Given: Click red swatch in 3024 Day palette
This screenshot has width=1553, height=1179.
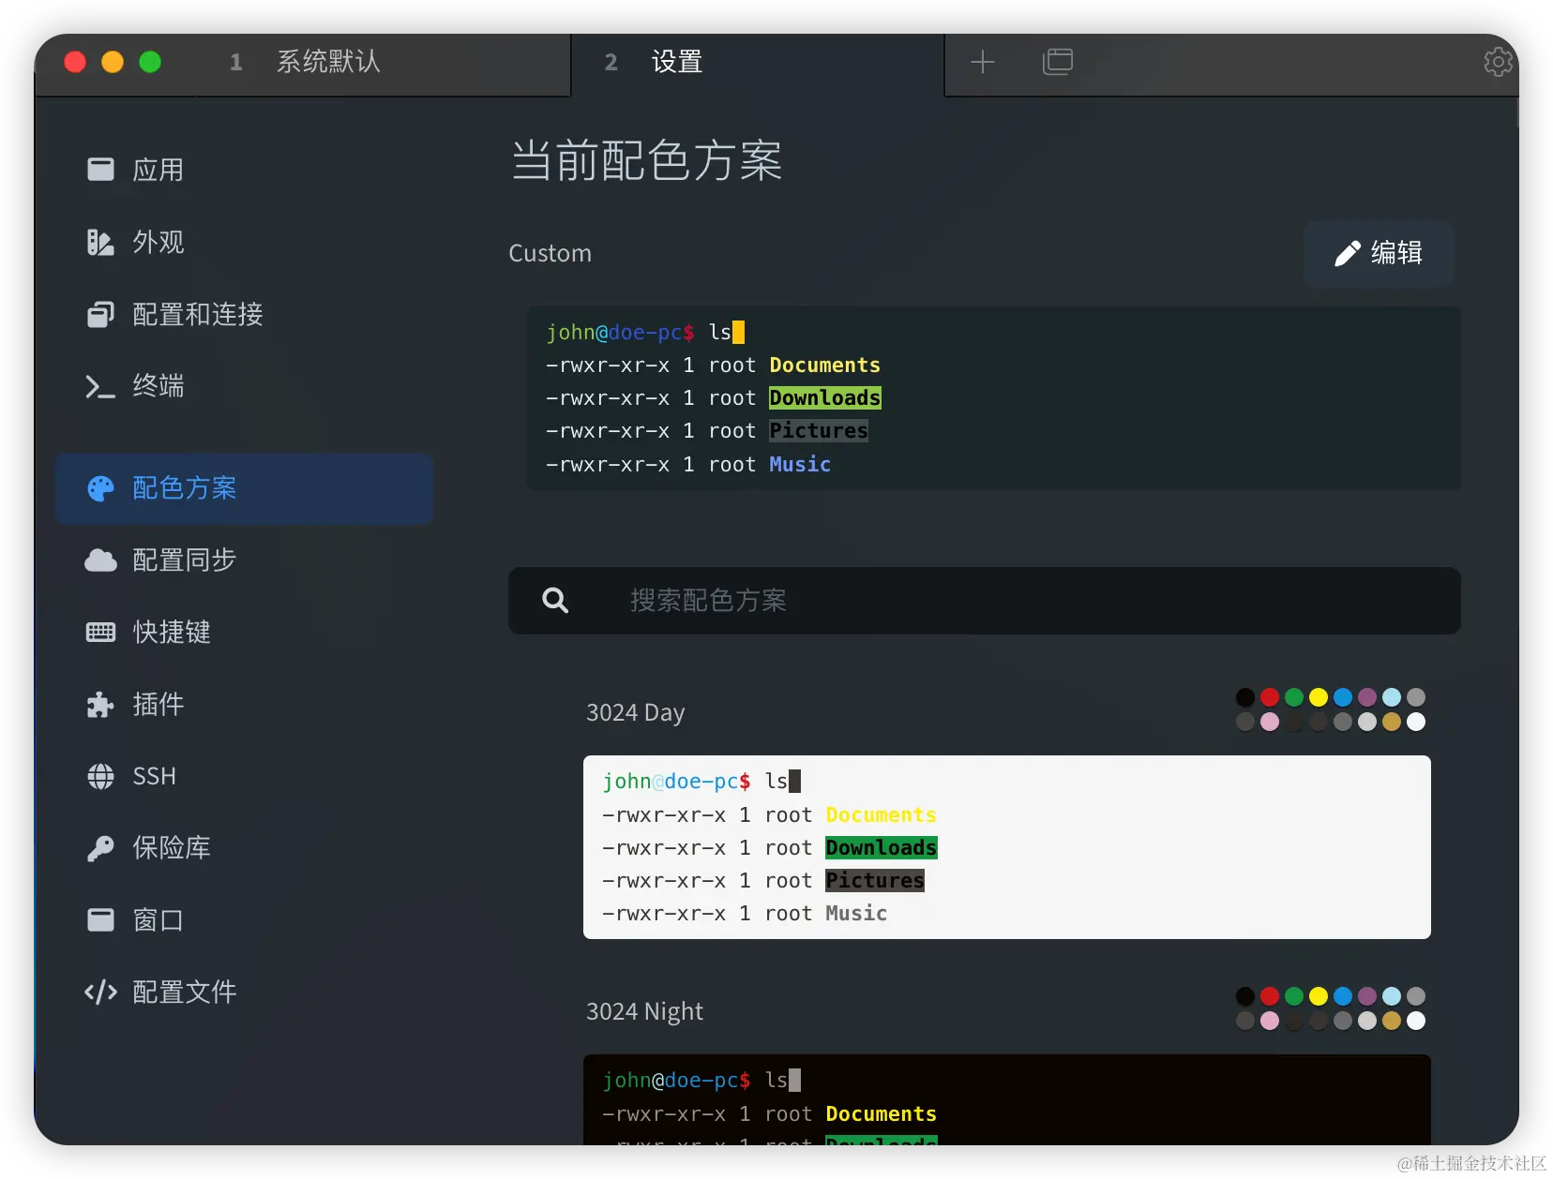Looking at the screenshot, I should click(x=1270, y=697).
